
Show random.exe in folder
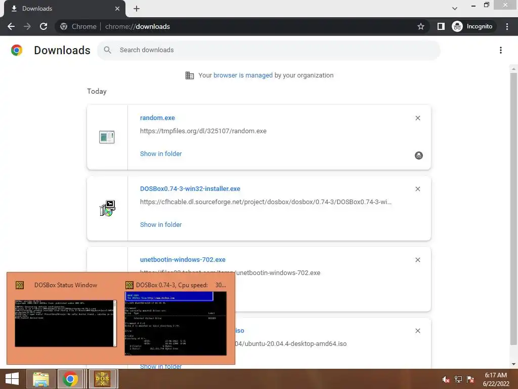161,154
